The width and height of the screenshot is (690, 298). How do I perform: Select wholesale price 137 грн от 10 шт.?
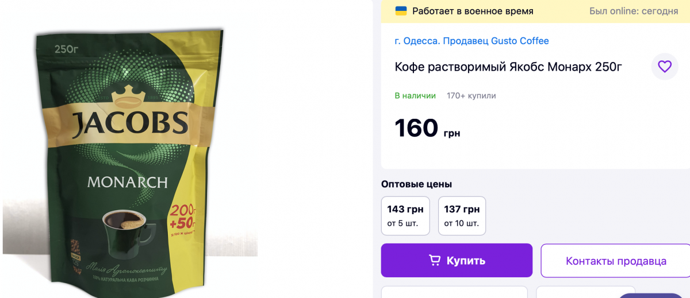click(462, 216)
